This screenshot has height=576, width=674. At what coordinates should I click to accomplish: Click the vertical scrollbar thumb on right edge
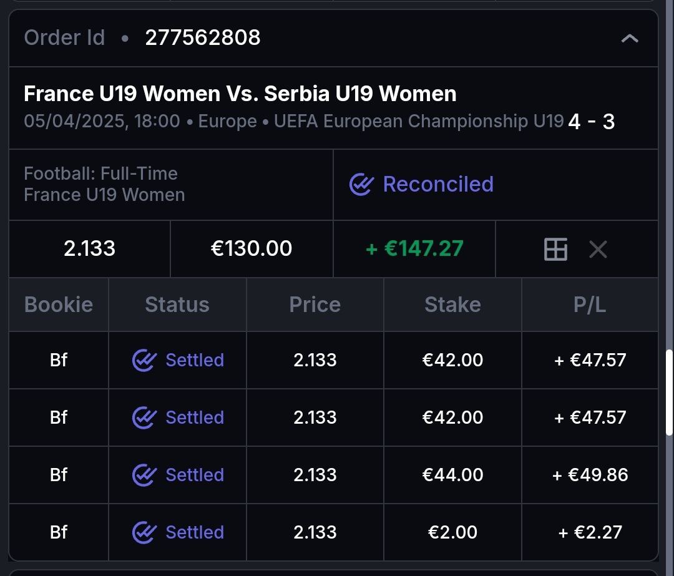670,392
